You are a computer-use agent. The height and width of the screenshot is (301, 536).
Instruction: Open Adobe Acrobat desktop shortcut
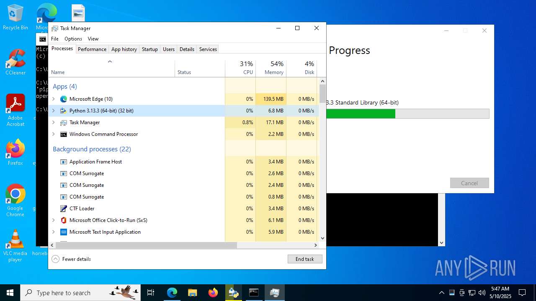pyautogui.click(x=15, y=110)
